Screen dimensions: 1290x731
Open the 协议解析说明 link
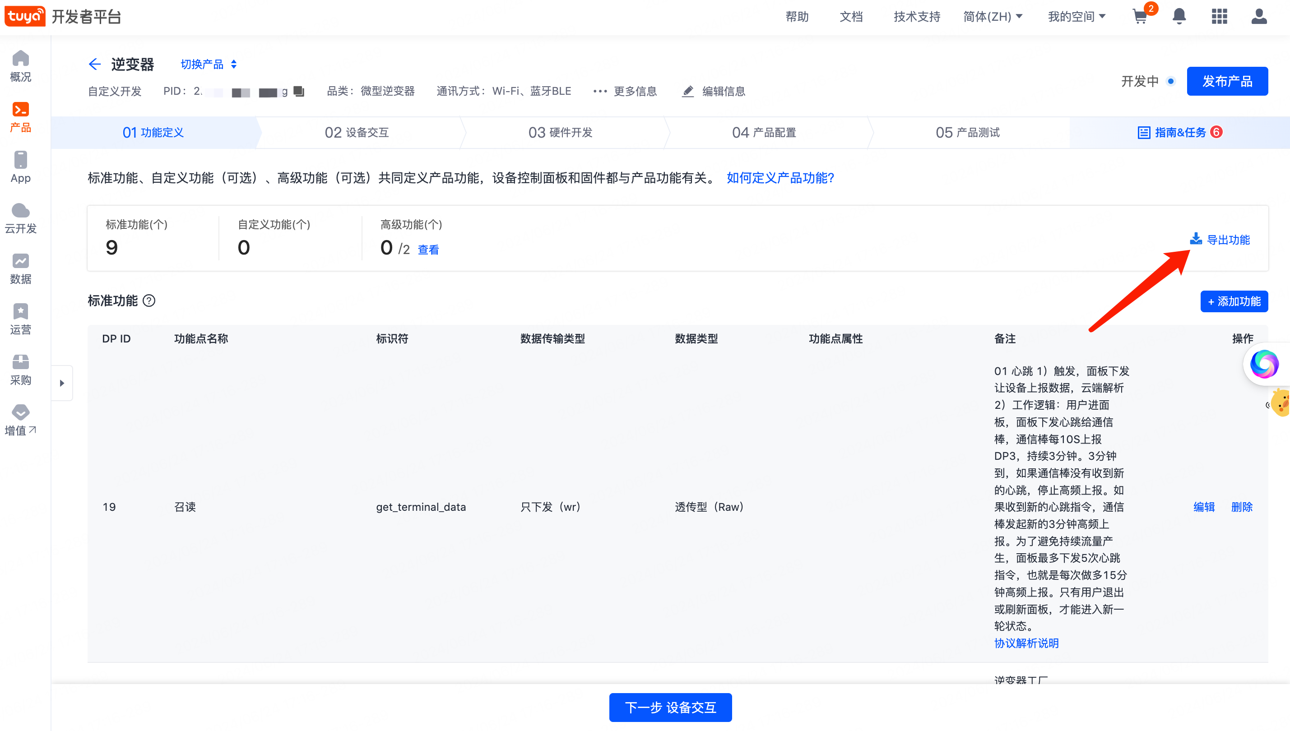tap(1026, 643)
